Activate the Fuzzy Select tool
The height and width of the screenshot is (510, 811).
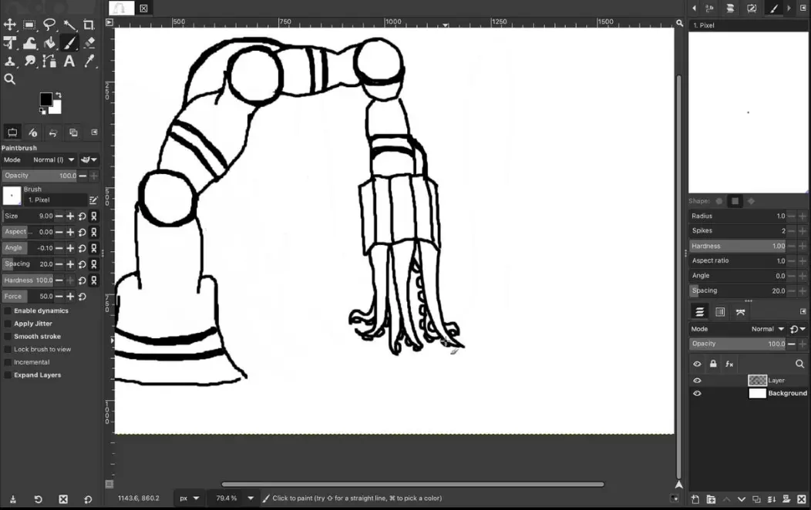(69, 25)
